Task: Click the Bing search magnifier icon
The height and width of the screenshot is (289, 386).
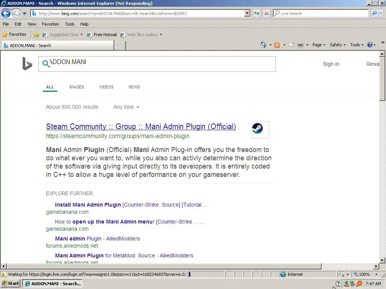Action: click(x=46, y=64)
